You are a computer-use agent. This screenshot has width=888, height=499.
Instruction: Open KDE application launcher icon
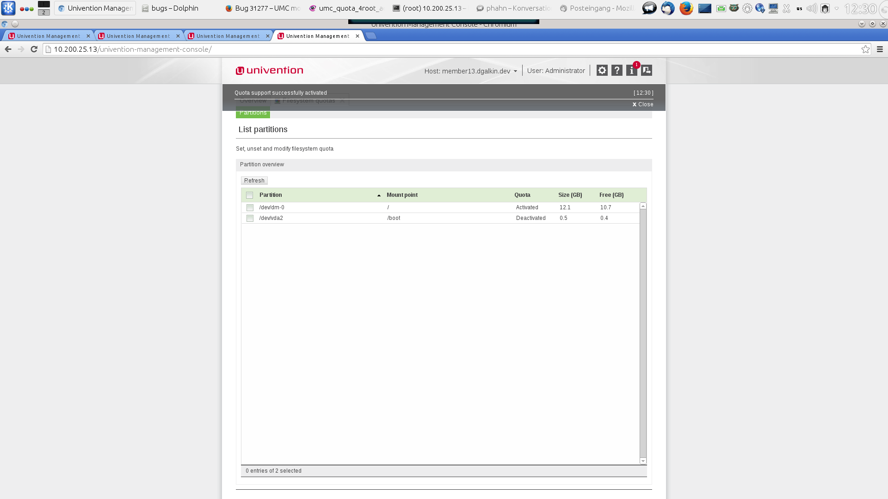coord(8,8)
